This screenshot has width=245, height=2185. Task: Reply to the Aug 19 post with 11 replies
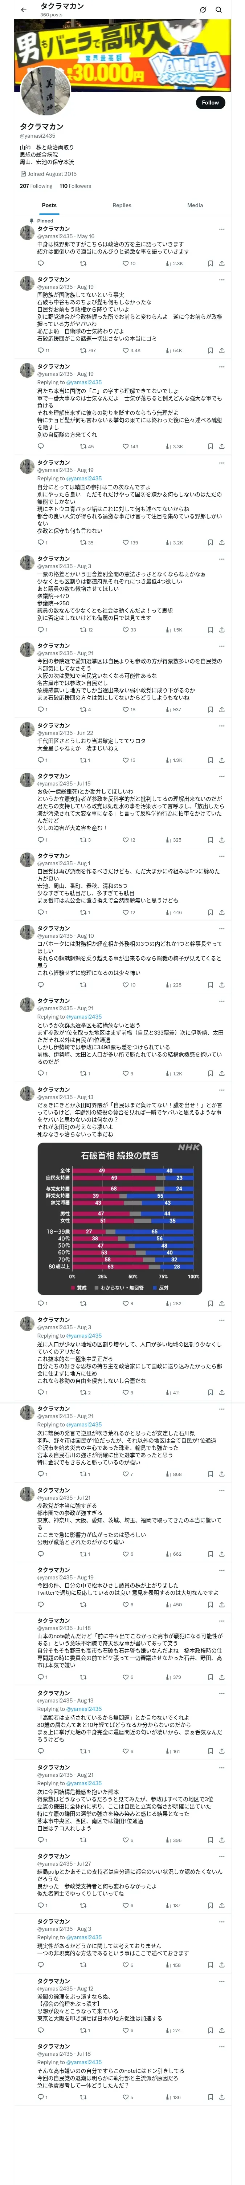[43, 350]
